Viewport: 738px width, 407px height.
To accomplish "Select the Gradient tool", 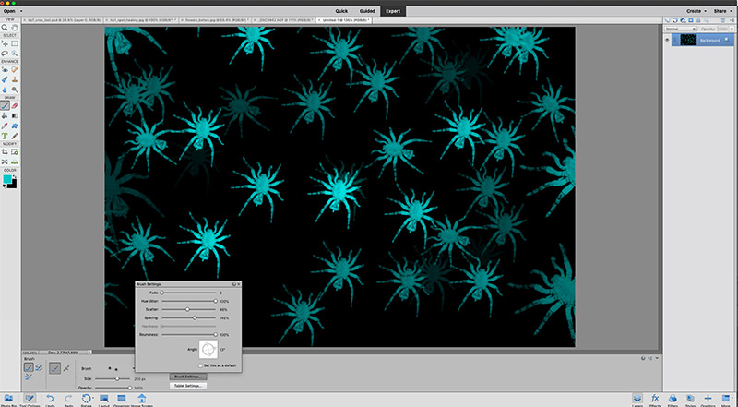I will click(x=15, y=115).
